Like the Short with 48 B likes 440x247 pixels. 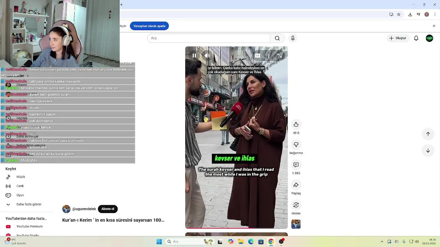(296, 125)
